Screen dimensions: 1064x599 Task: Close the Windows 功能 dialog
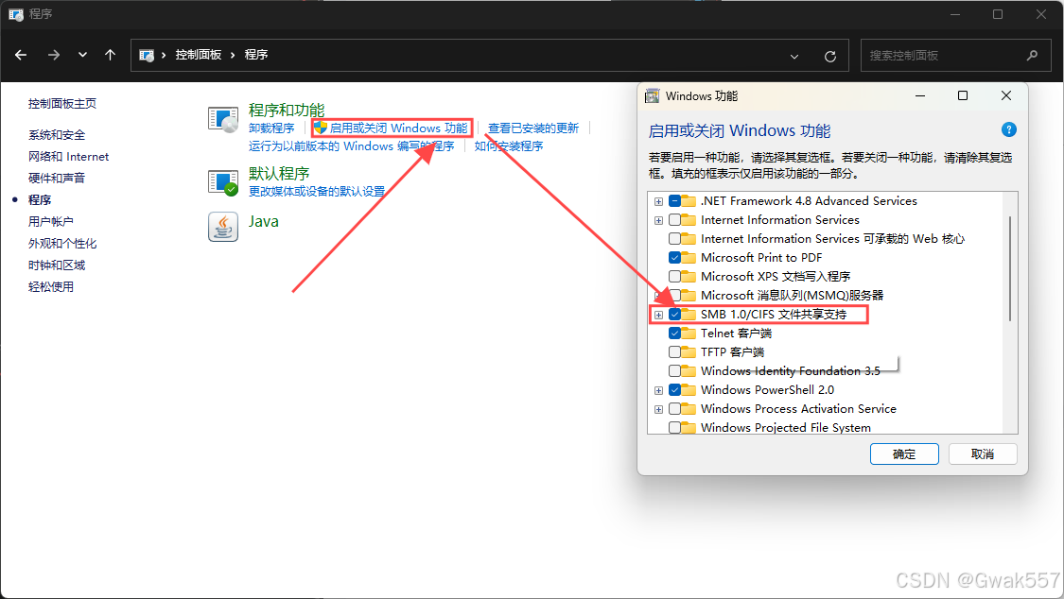coord(1005,95)
